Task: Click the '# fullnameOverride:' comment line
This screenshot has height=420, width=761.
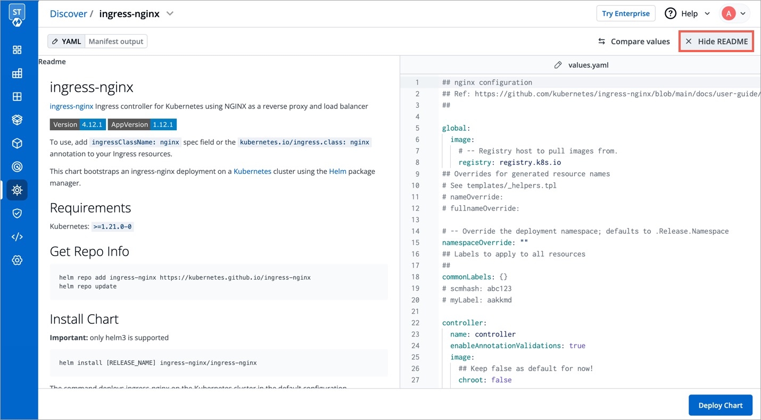Action: click(x=481, y=208)
